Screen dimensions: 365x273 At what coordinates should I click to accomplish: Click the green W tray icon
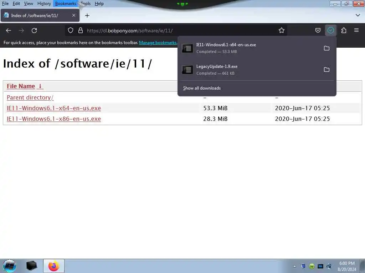click(312, 266)
